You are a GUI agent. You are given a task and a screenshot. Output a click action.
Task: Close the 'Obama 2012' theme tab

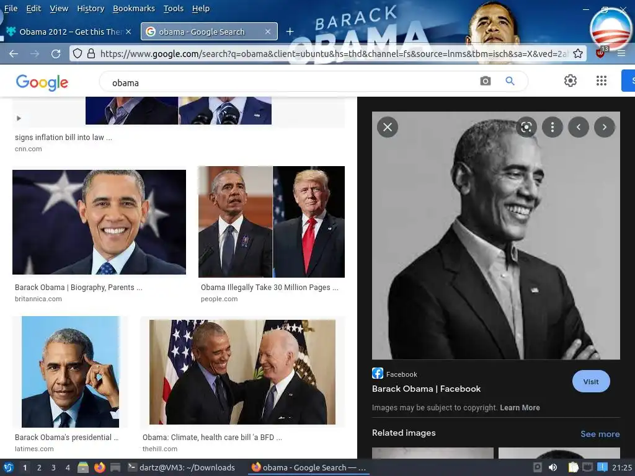128,32
